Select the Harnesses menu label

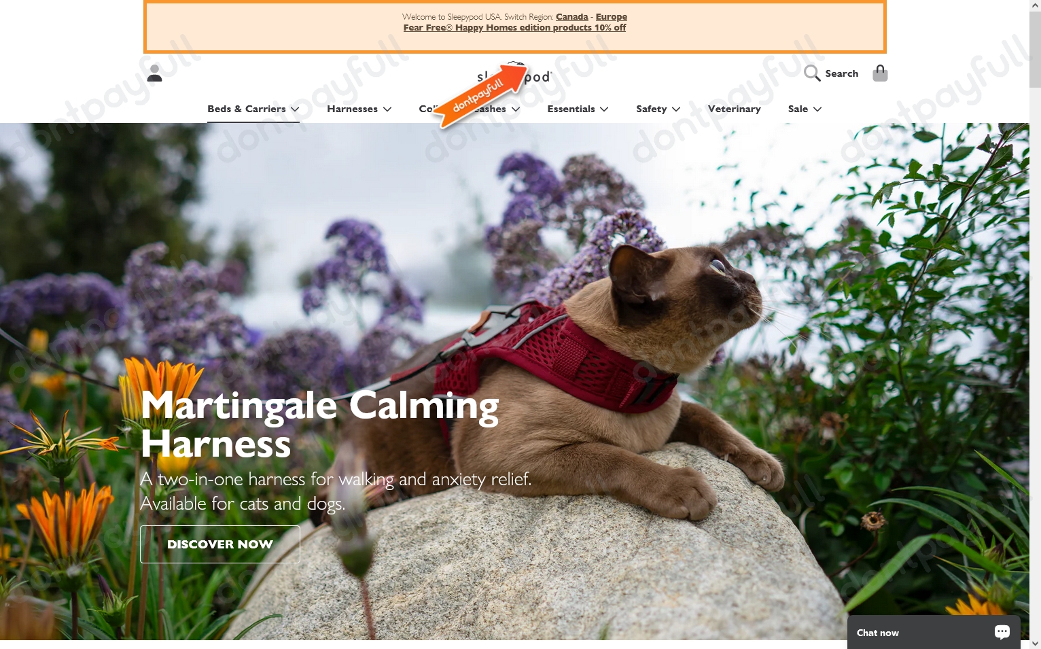pyautogui.click(x=352, y=109)
